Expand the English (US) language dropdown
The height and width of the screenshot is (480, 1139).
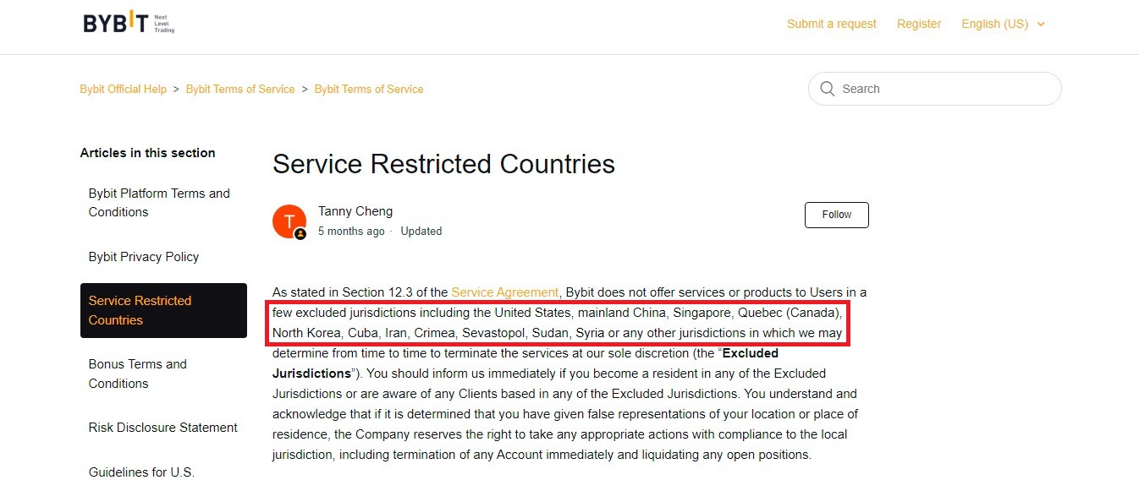click(1003, 24)
